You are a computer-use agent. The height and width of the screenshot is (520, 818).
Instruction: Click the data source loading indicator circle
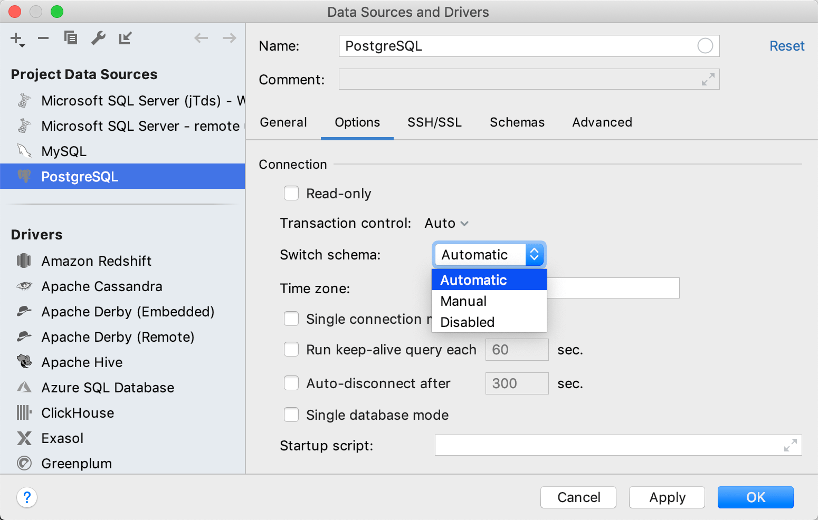coord(705,46)
